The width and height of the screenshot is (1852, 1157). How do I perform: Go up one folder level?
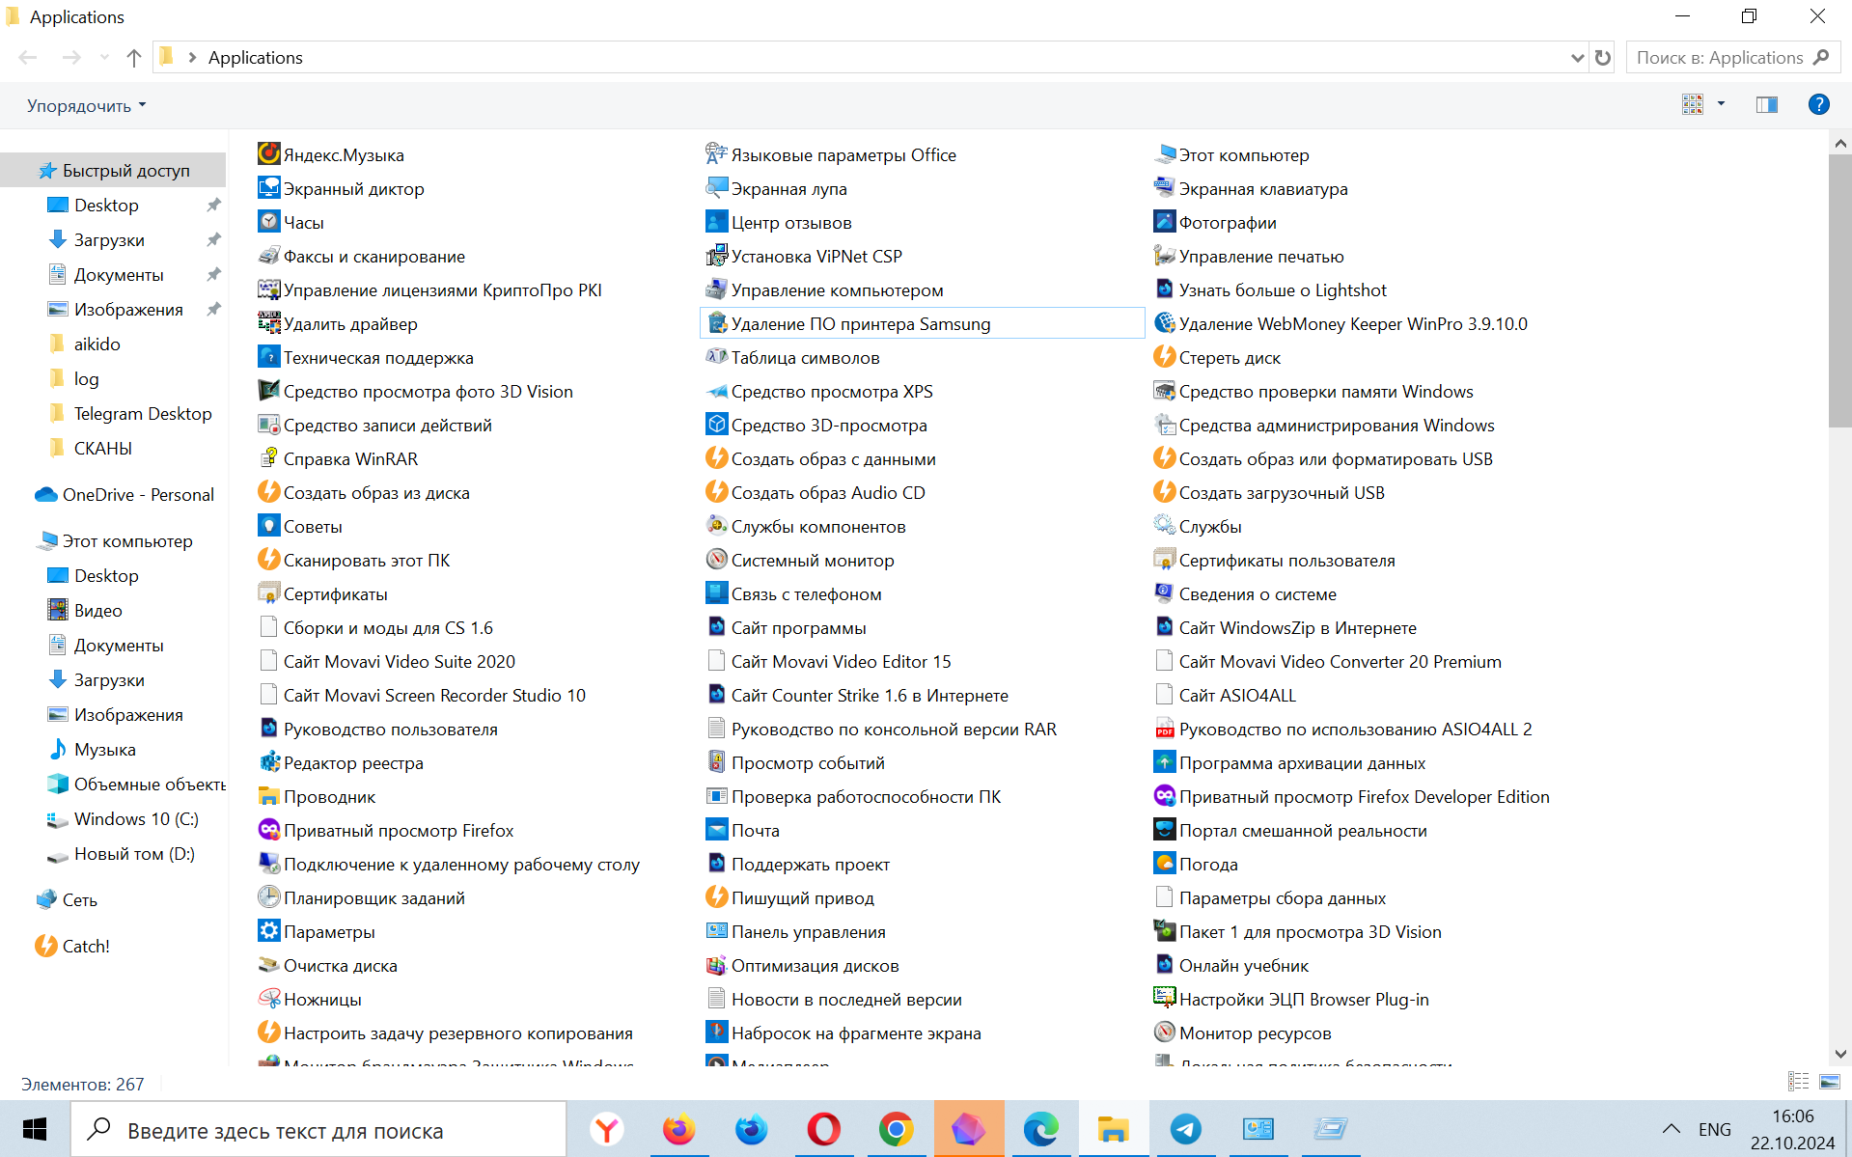tap(133, 58)
